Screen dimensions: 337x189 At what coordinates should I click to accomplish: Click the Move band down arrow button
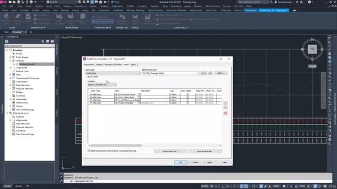point(225,108)
